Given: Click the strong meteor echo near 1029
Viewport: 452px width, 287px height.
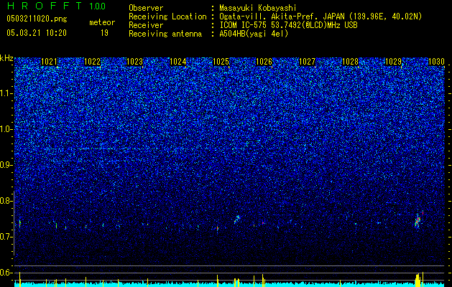Looking at the screenshot, I should pyautogui.click(x=418, y=220).
